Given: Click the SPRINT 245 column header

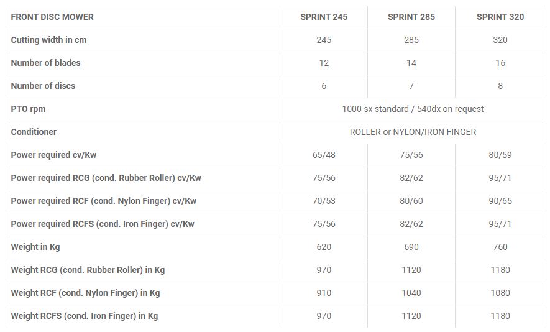Looking at the screenshot, I should pos(324,17).
